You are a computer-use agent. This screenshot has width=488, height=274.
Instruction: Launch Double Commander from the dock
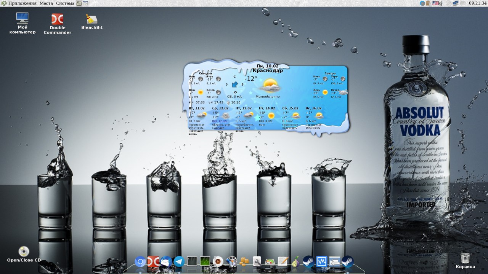point(153,261)
